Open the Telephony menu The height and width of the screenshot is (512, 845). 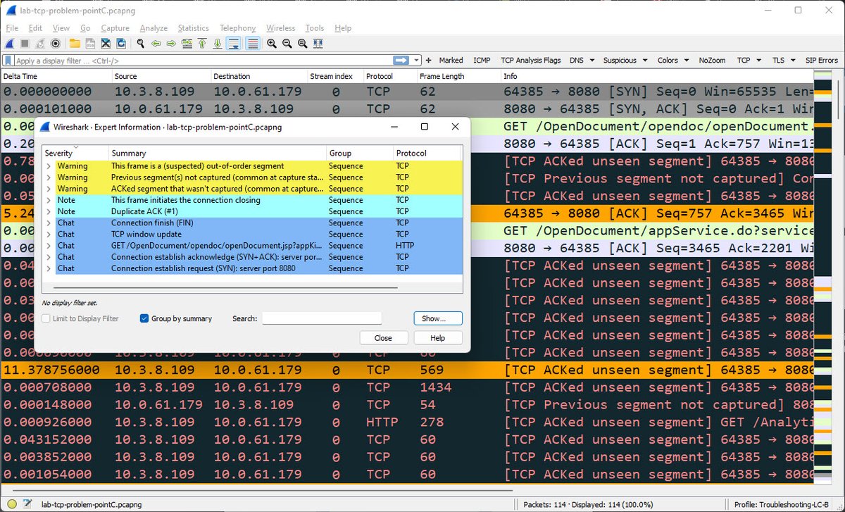tap(237, 28)
